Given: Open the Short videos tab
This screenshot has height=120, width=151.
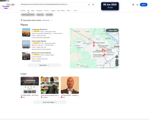Looking at the screenshot, I should click(x=61, y=11).
